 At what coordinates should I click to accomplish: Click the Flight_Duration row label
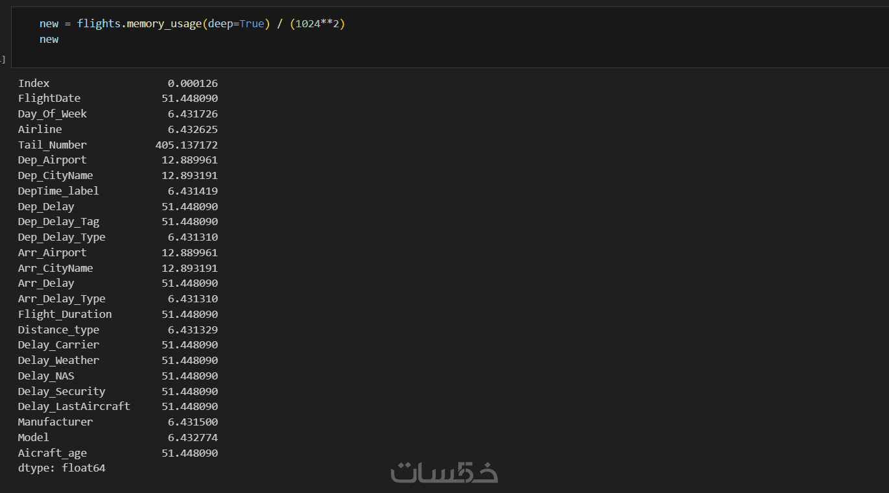65,314
